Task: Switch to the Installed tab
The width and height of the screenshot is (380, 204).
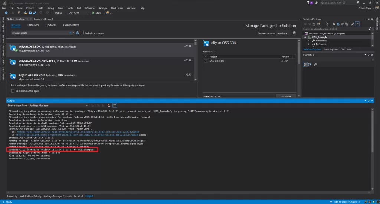Action: (33, 25)
